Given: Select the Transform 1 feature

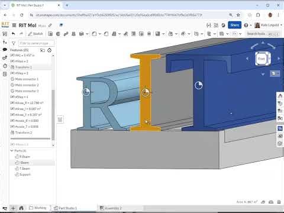Looking at the screenshot, I should 31,67.
